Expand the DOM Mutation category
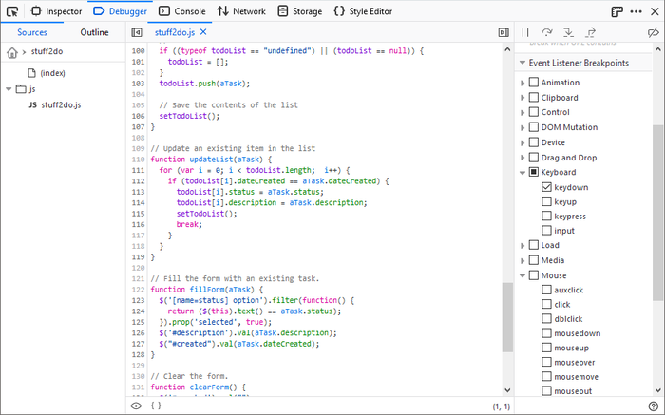 pyautogui.click(x=522, y=127)
